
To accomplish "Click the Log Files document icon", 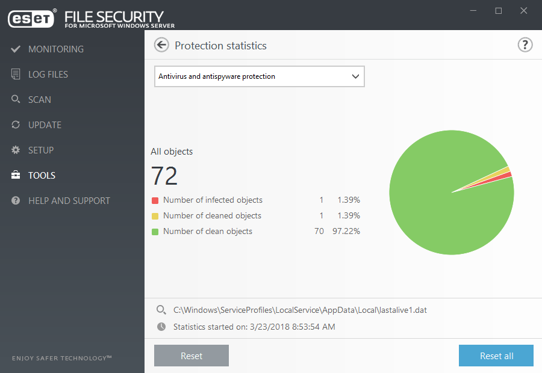I will tap(16, 74).
